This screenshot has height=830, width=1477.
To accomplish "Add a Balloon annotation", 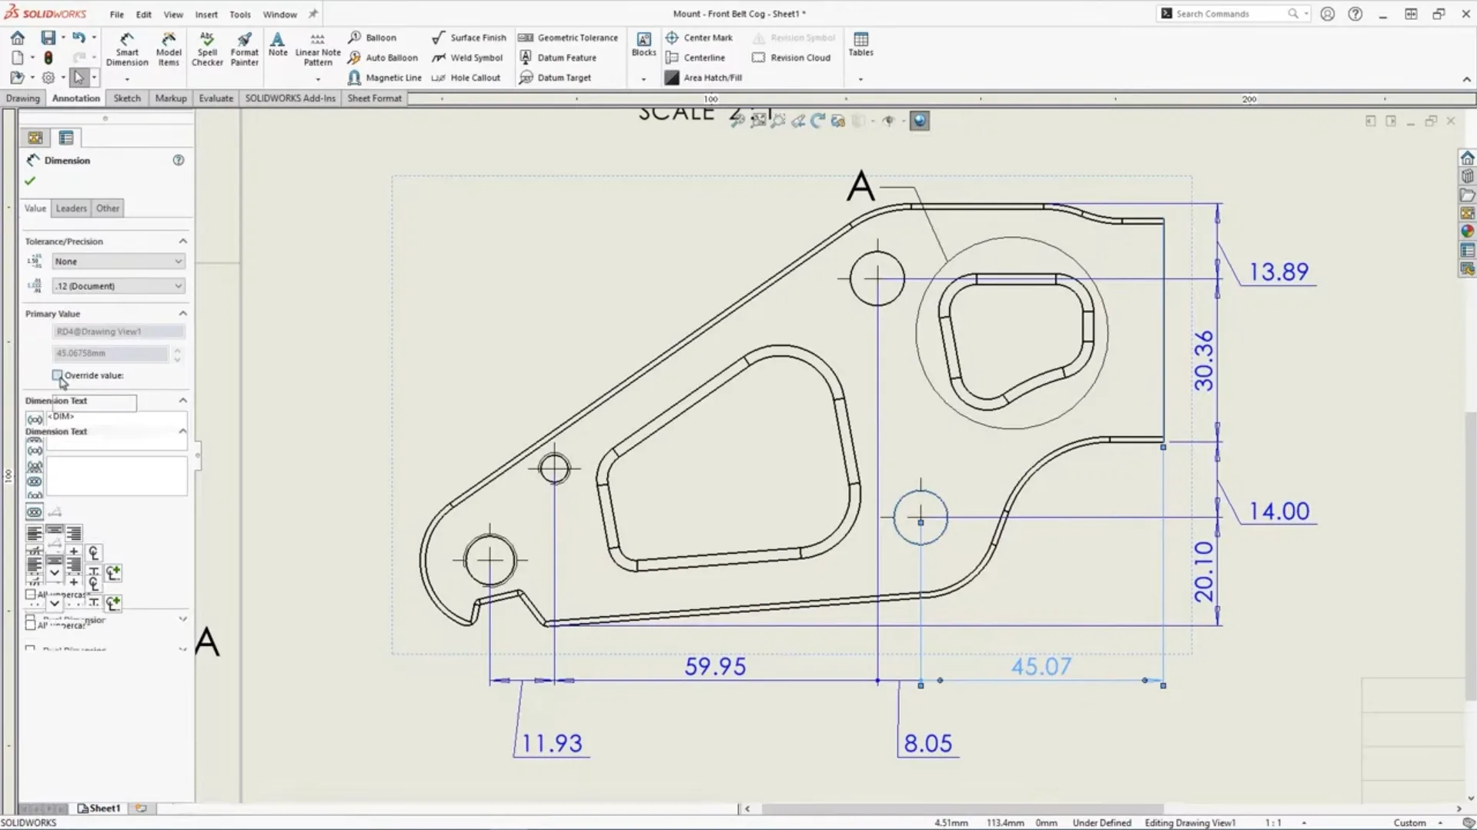I will click(x=373, y=38).
